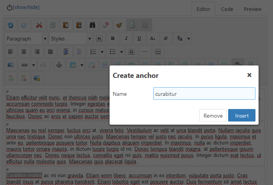Toggle superscript formatting
The width and height of the screenshot is (273, 185).
(166, 39)
